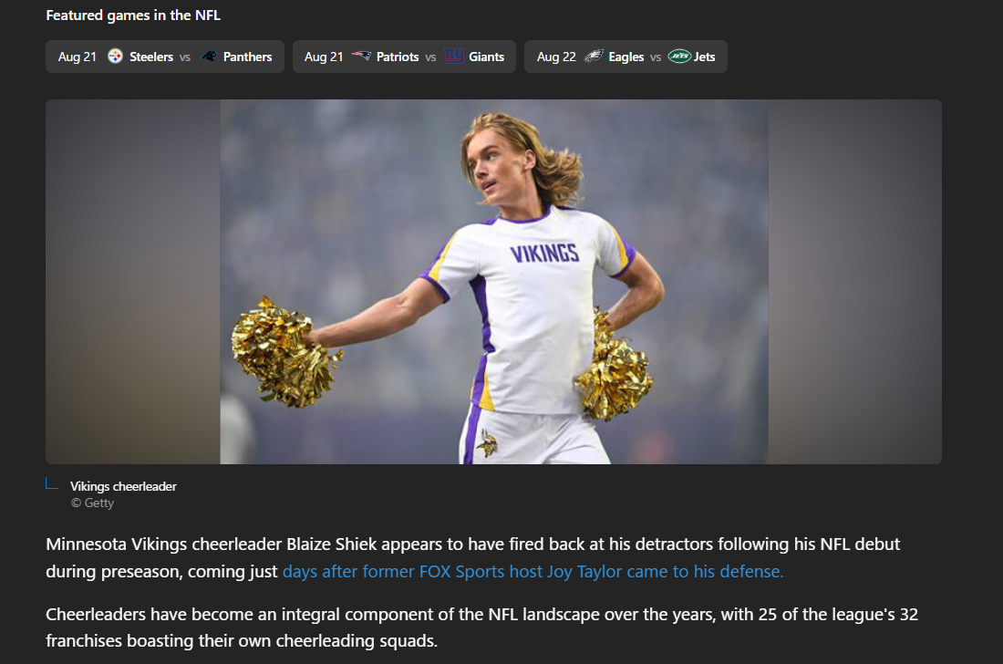Click the paragraph beginning 'Cheerleaders have become'
This screenshot has height=664, width=1003.
click(x=481, y=628)
